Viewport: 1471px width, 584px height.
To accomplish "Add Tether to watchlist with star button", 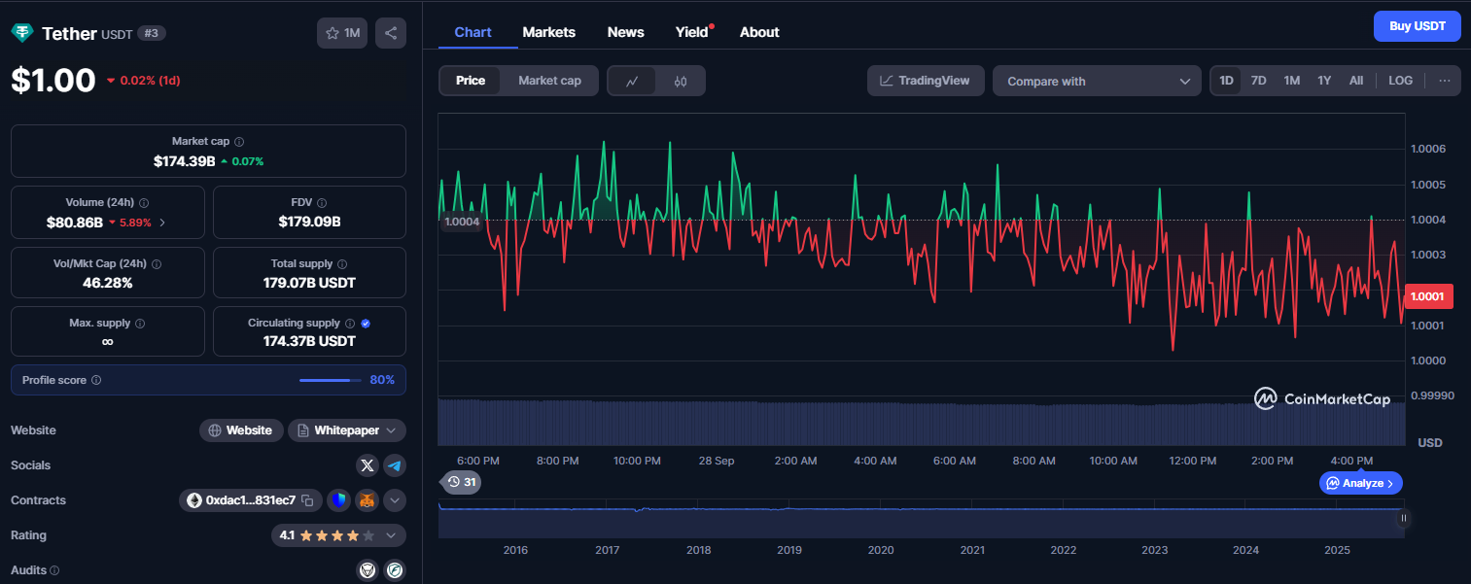I will (x=342, y=33).
